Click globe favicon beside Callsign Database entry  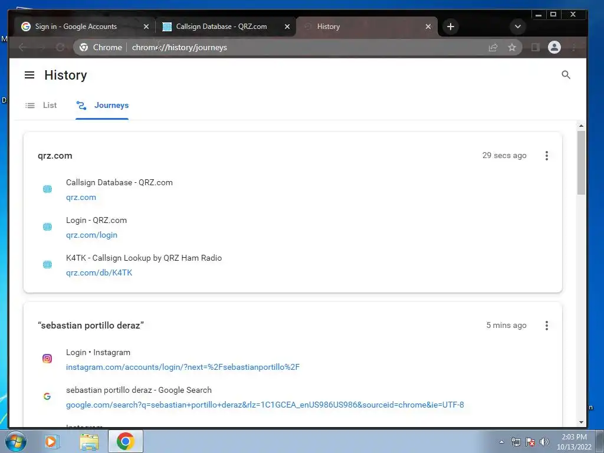coord(47,189)
